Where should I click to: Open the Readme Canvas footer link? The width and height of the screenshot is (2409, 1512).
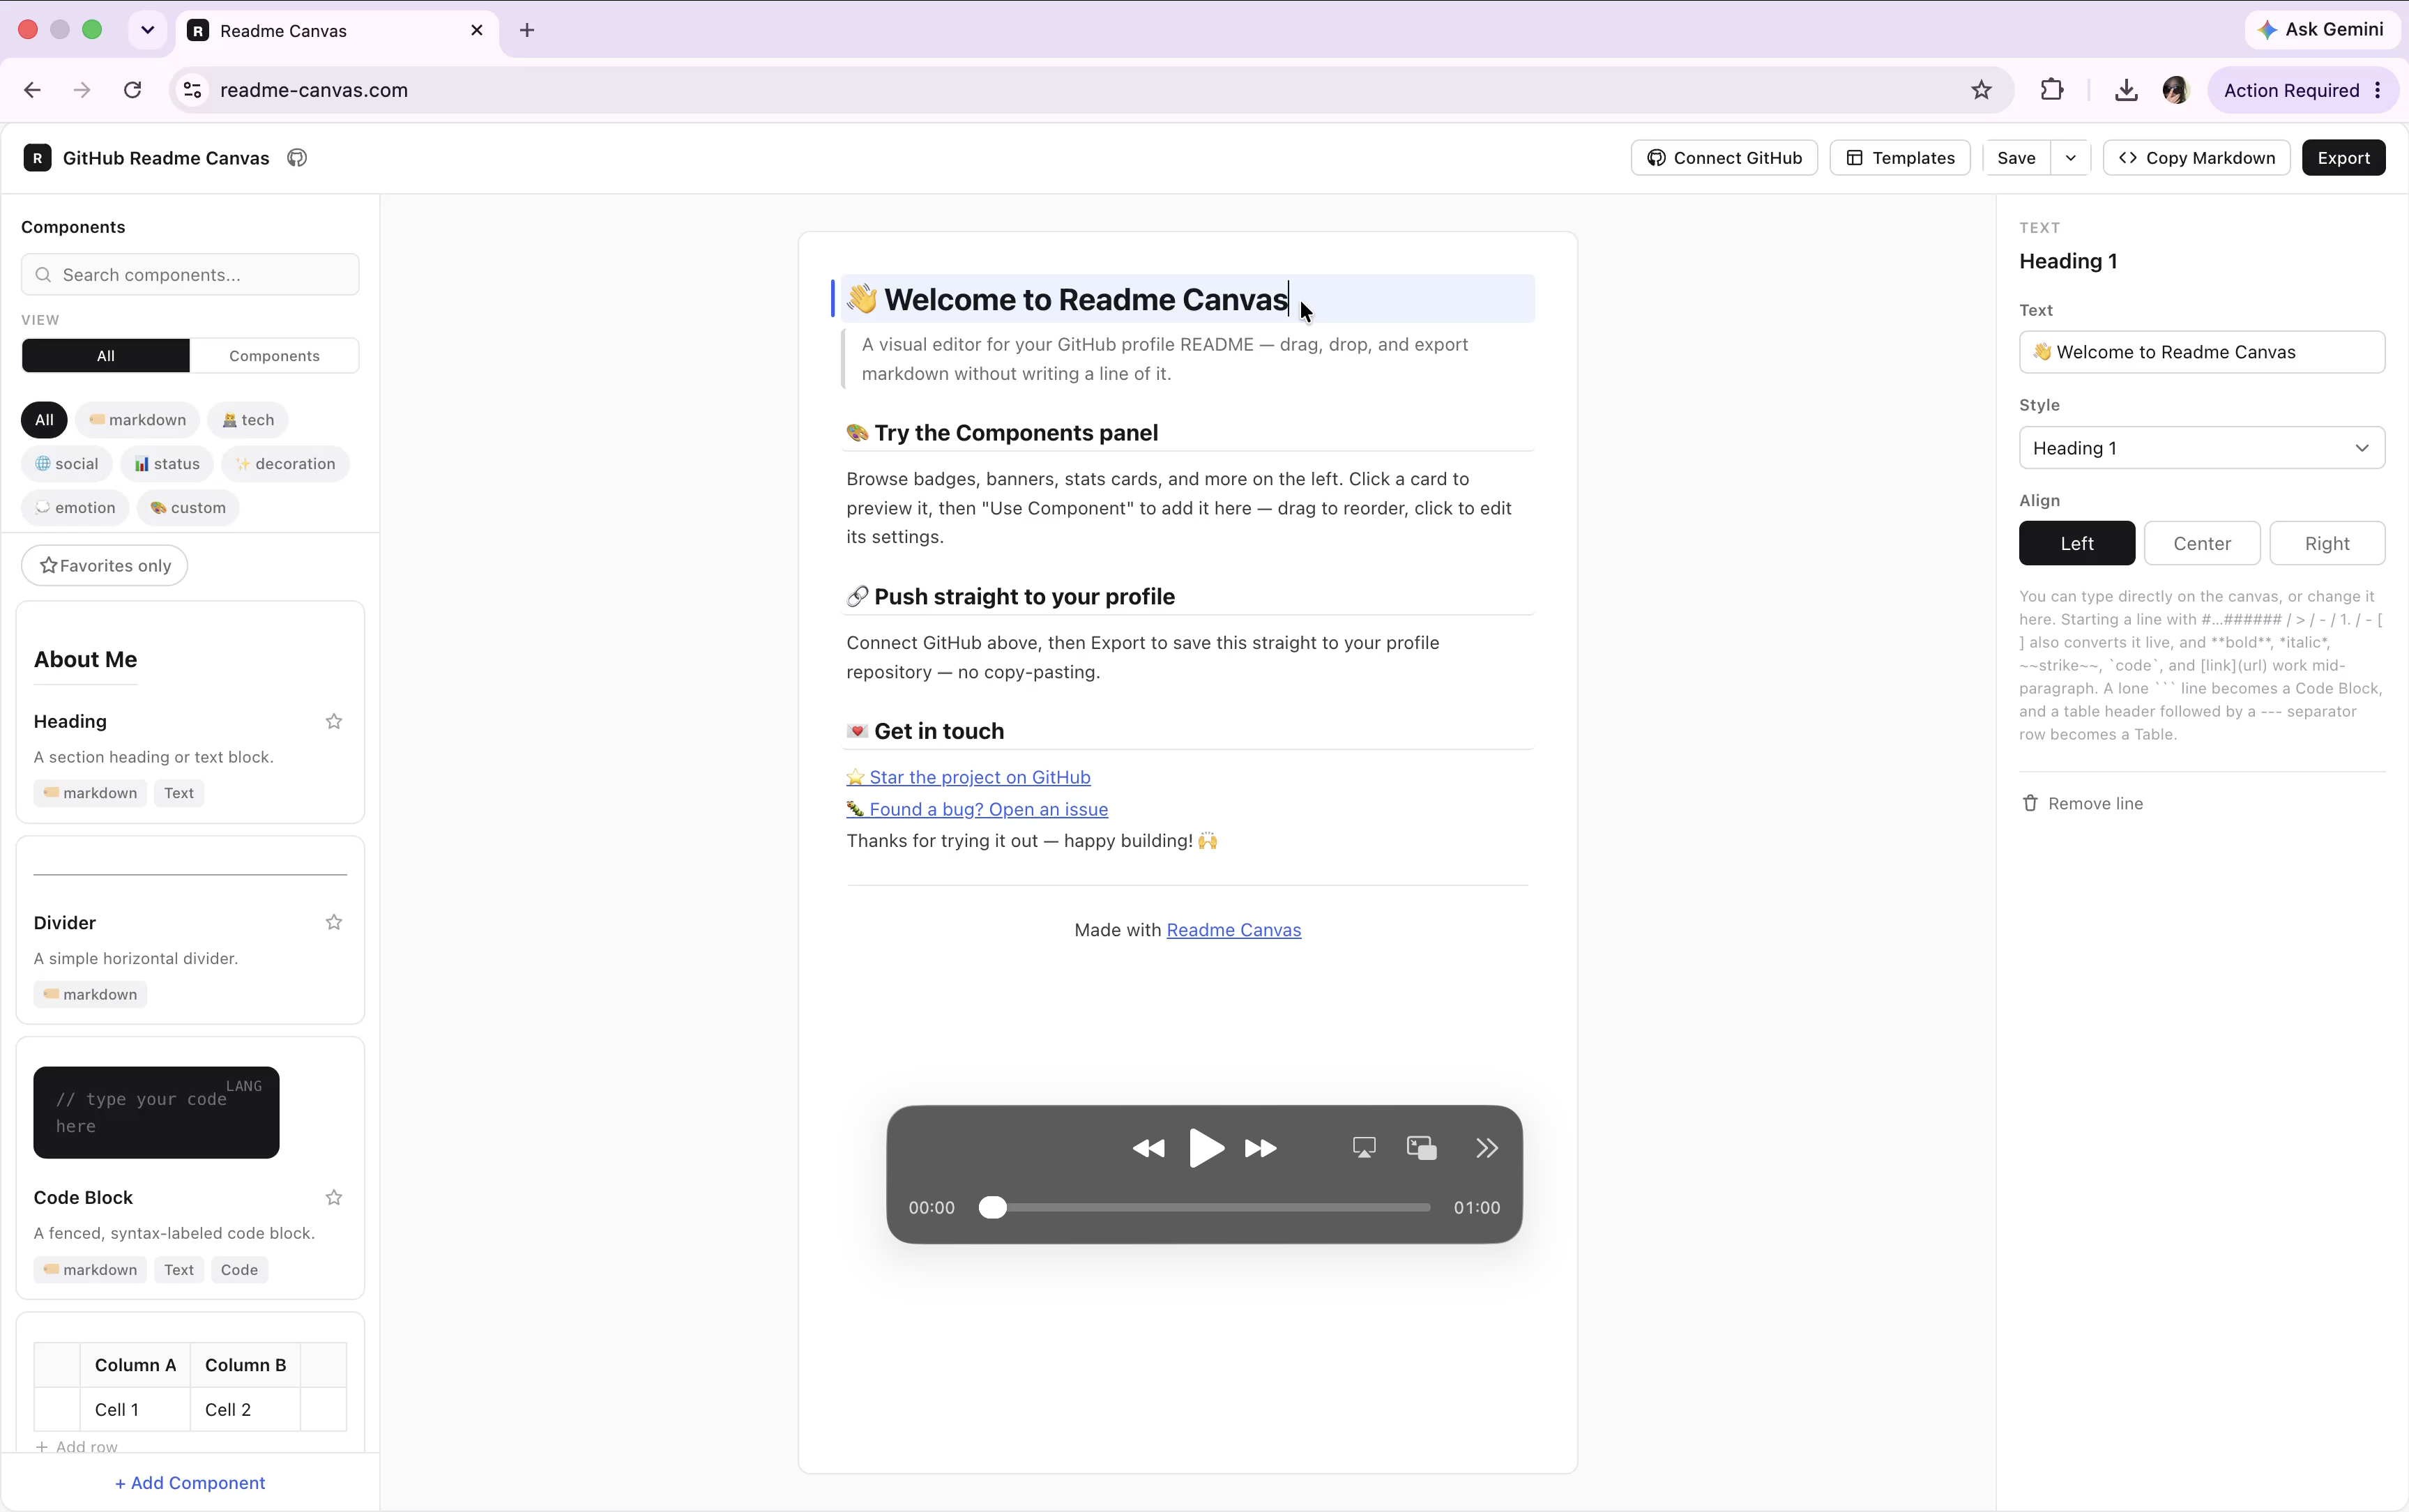click(x=1233, y=930)
